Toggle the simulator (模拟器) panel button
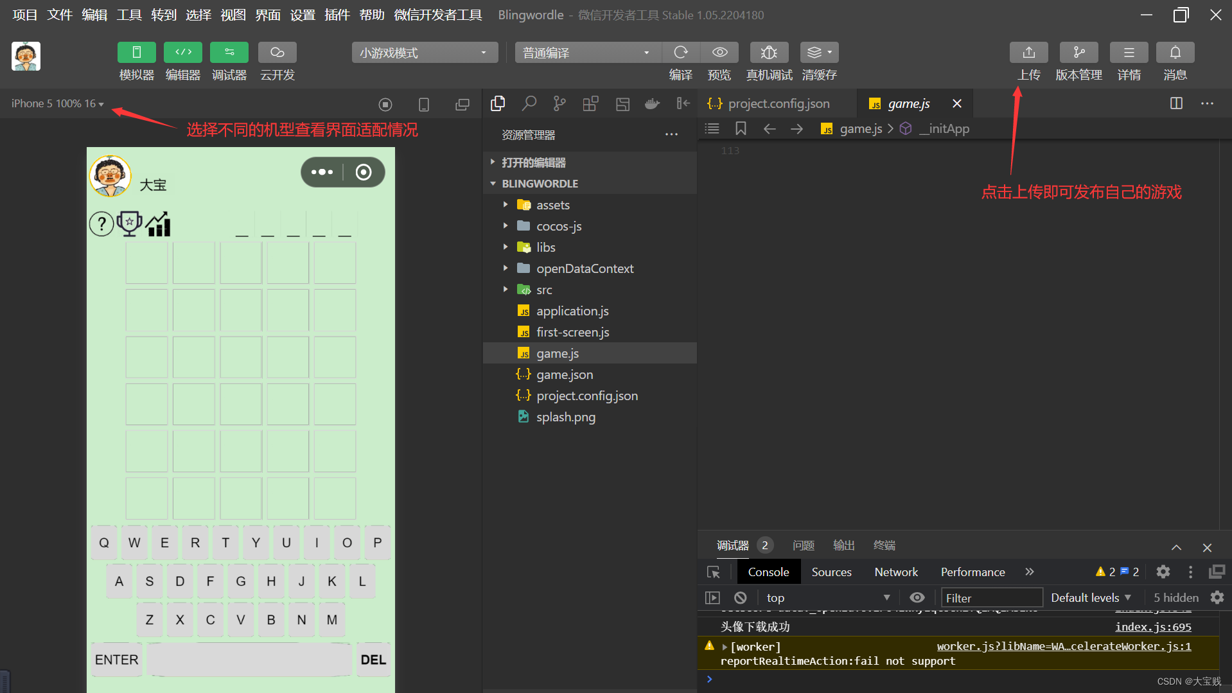 point(136,53)
